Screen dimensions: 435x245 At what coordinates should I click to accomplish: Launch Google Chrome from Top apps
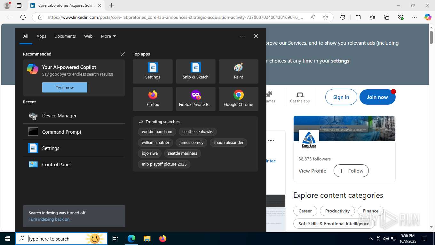click(238, 99)
